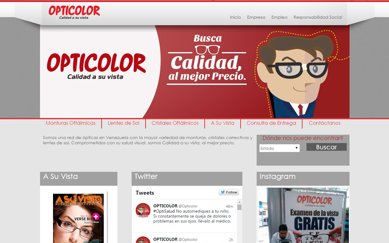
Task: Click the large Opticolor logo in banner
Action: point(96,66)
